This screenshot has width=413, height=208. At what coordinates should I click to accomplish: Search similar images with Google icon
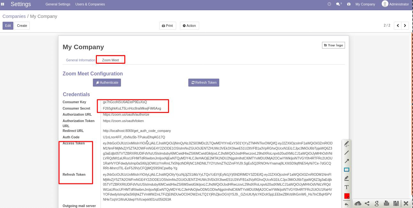tap(377, 204)
